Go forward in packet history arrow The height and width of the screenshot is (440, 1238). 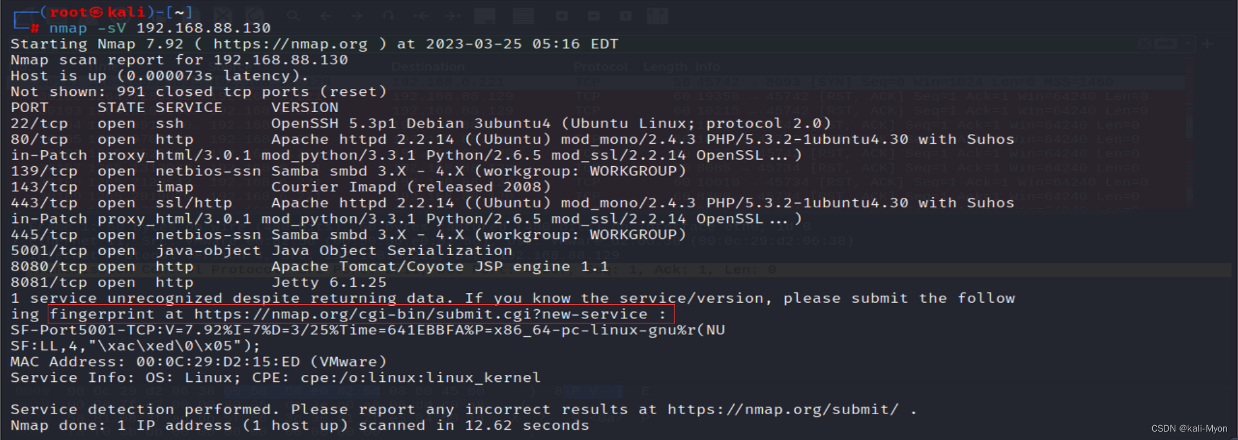pyautogui.click(x=357, y=15)
